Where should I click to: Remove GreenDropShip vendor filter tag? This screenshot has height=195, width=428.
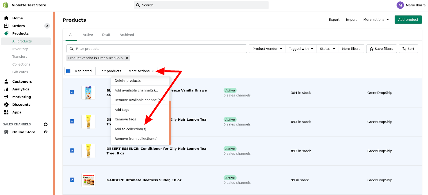coord(127,58)
